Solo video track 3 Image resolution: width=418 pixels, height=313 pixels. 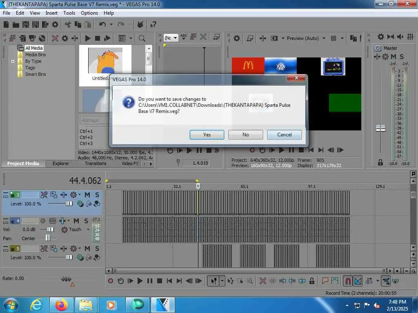97,195
